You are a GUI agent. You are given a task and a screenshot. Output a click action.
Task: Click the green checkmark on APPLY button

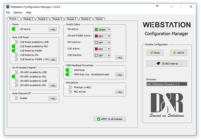(99, 119)
